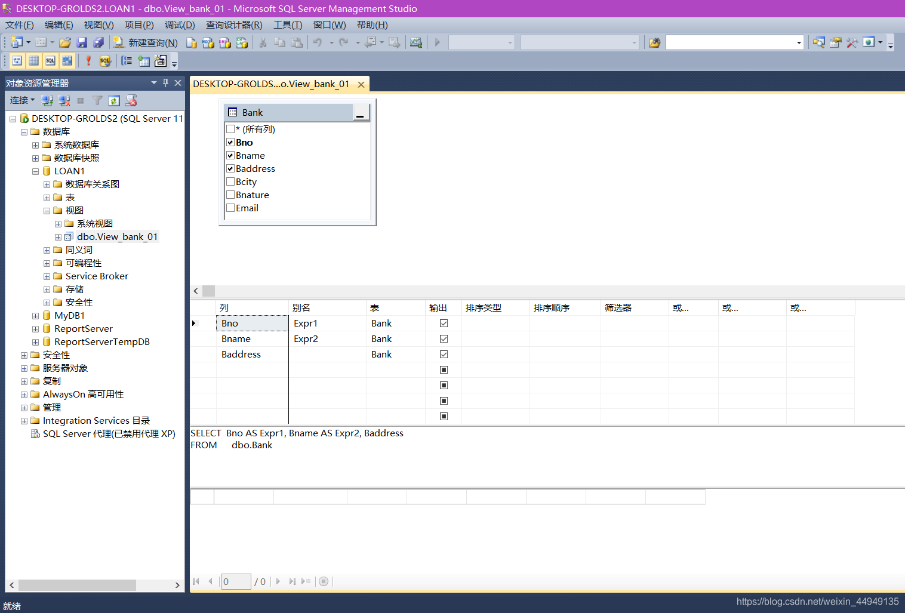Click the Integration Services 目录 node
This screenshot has width=905, height=613.
pyautogui.click(x=96, y=421)
